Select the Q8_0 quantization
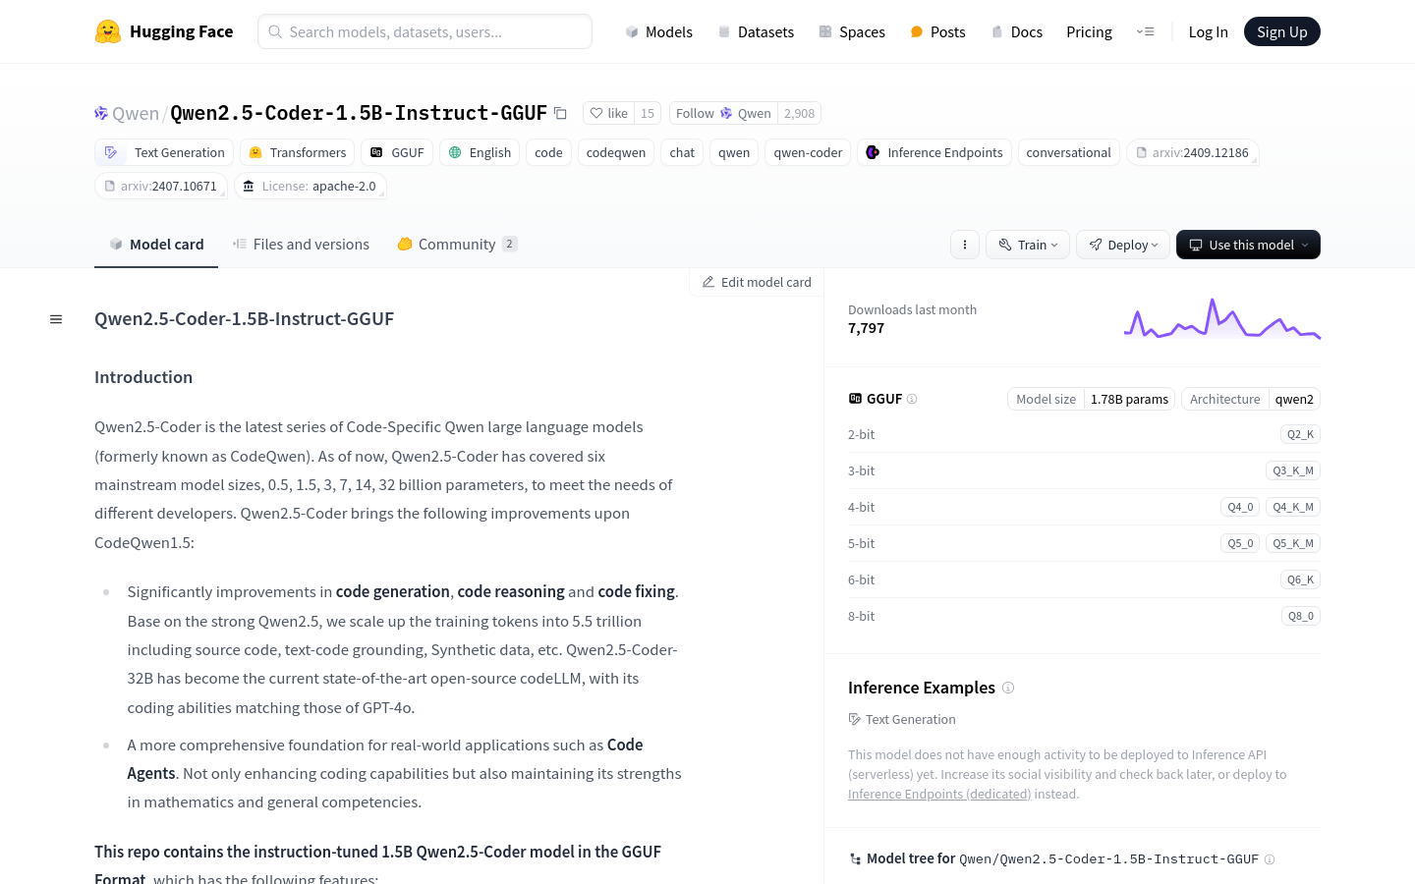The width and height of the screenshot is (1415, 884). coord(1300,616)
